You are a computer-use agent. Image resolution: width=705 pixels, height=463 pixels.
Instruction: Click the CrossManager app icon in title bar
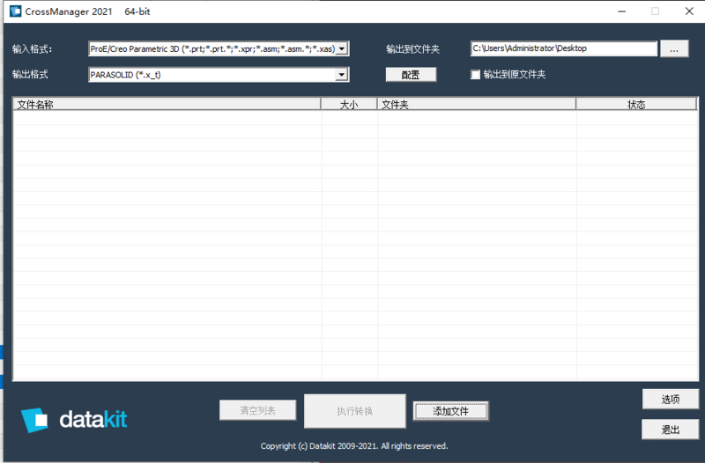[15, 11]
